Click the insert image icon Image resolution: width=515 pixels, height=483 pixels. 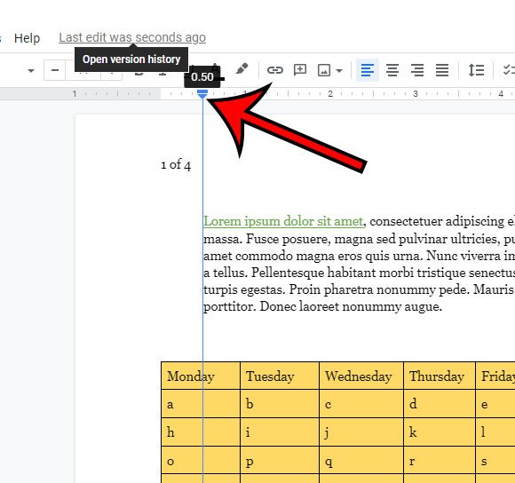pyautogui.click(x=324, y=70)
